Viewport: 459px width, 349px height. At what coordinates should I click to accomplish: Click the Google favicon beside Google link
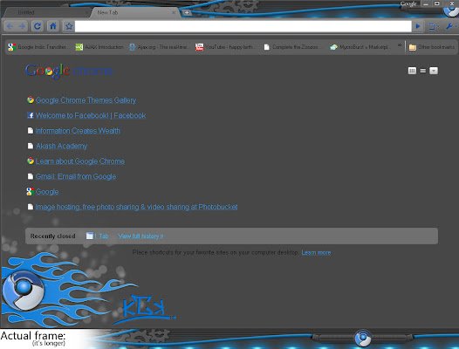(31, 191)
